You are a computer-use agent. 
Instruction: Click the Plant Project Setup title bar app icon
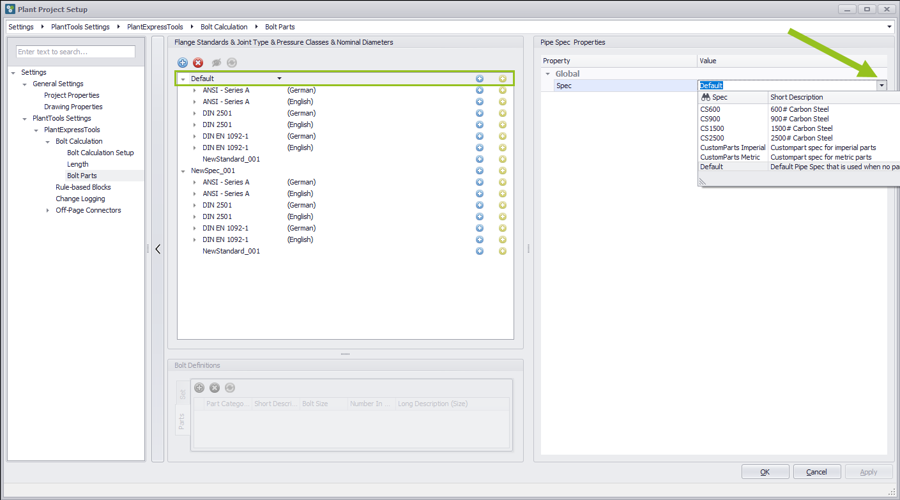click(10, 9)
